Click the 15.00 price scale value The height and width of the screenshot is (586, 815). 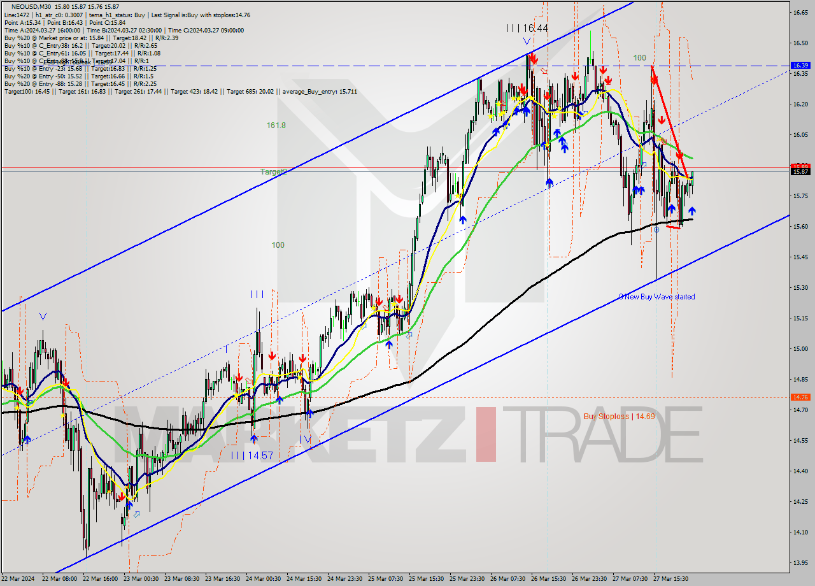pyautogui.click(x=800, y=348)
